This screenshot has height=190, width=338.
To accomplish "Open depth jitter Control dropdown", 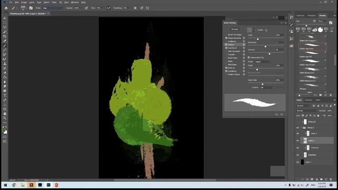I will pos(267,88).
